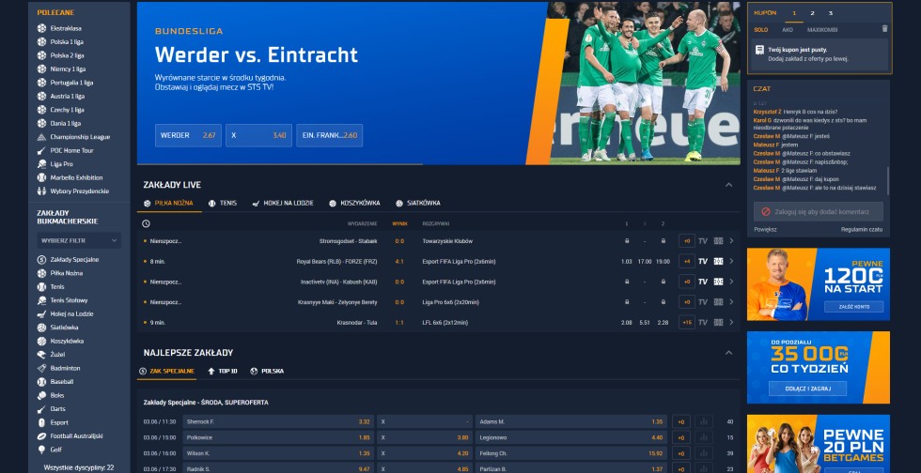
Task: Clear coupon with the trash icon
Action: coord(884,29)
